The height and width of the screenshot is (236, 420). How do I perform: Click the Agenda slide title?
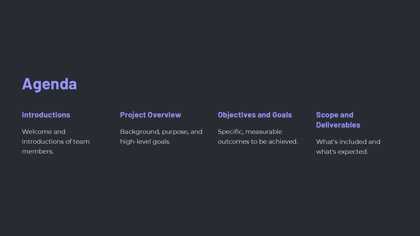pyautogui.click(x=49, y=84)
